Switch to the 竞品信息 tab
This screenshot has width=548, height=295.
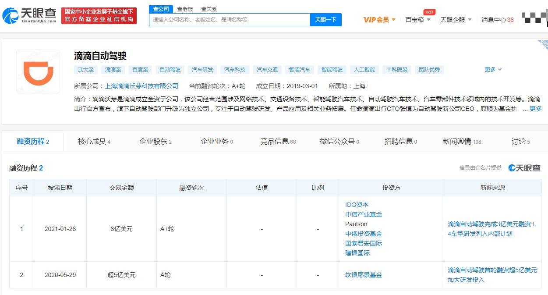(x=278, y=141)
